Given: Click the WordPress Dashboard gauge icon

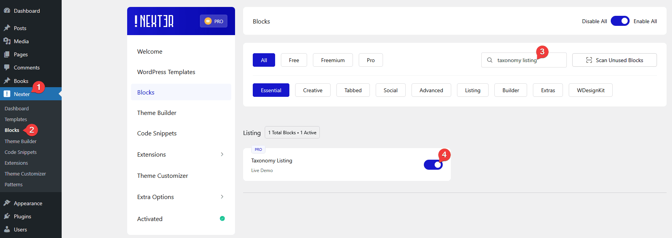Looking at the screenshot, I should pyautogui.click(x=7, y=11).
